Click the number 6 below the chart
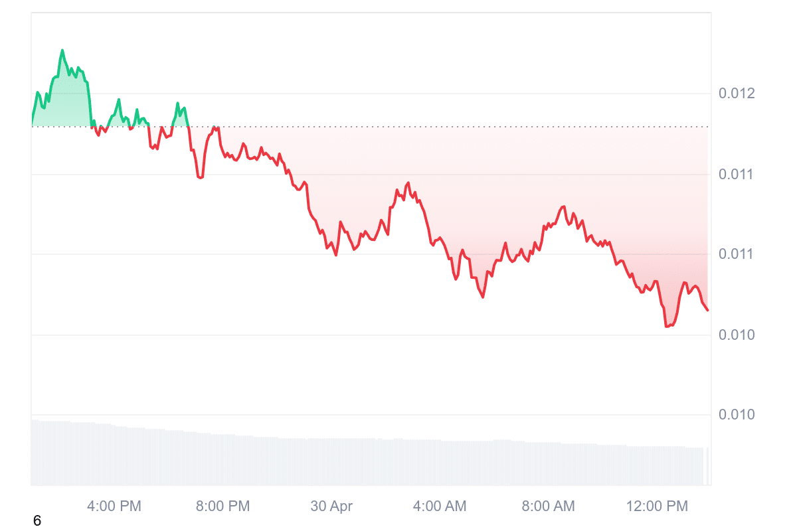The image size is (797, 531). 37,522
